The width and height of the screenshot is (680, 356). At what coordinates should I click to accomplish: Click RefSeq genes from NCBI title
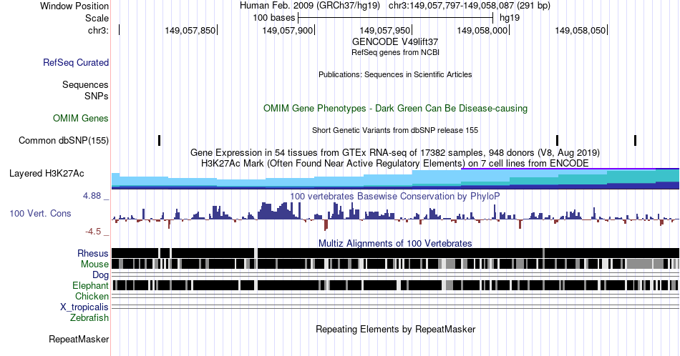pos(395,52)
